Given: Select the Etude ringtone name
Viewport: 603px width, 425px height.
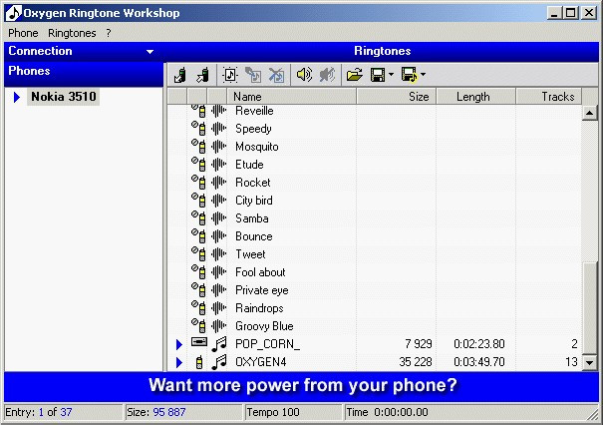Looking at the screenshot, I should click(249, 165).
